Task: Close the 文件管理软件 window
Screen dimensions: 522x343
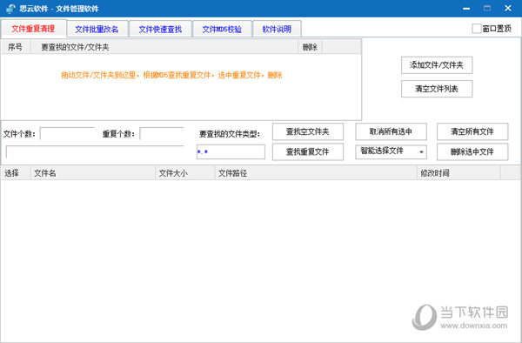Action: click(x=508, y=9)
